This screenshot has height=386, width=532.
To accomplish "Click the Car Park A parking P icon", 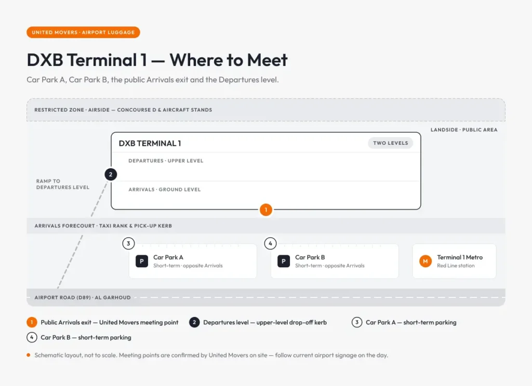I will pos(142,261).
